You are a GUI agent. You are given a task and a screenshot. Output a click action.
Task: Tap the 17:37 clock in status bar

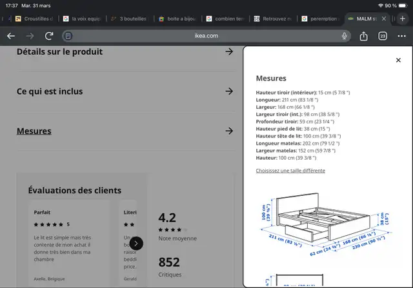pyautogui.click(x=12, y=6)
